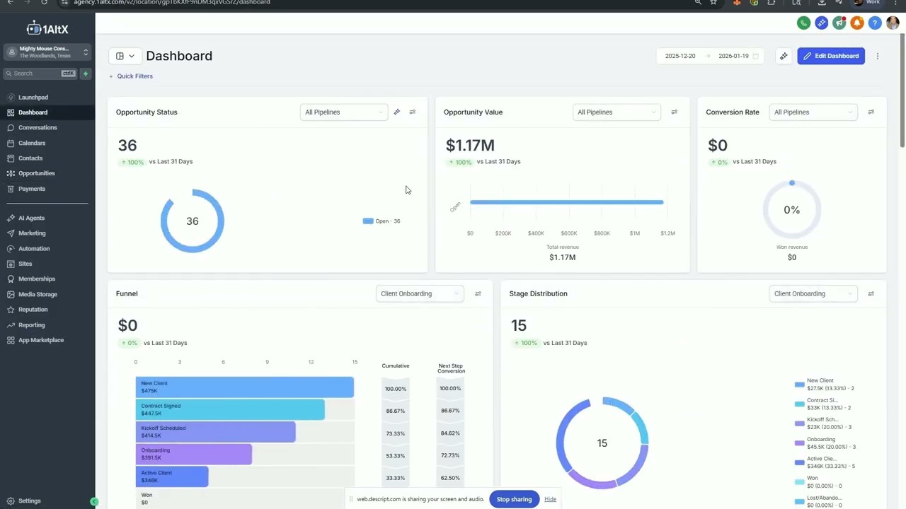Open Memberships in the sidebar

point(47,279)
